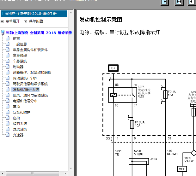This screenshot has width=196, height=176.
Task: Click the page icon next to 传动系统/车桥
Action: pos(8,78)
